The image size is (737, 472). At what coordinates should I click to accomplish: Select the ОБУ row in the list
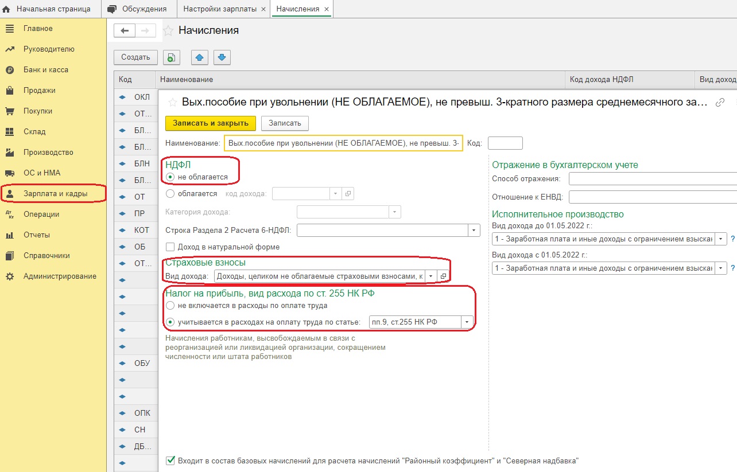pyautogui.click(x=135, y=363)
